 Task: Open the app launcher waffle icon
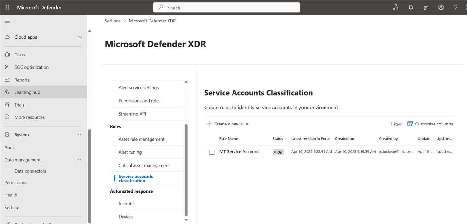pos(7,7)
